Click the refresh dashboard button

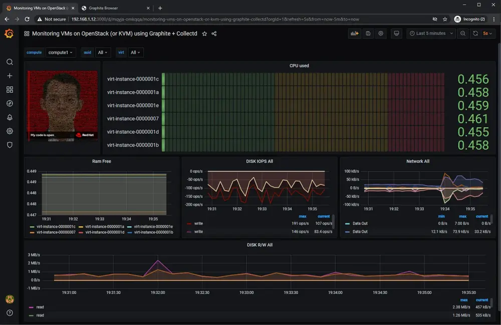(x=475, y=34)
